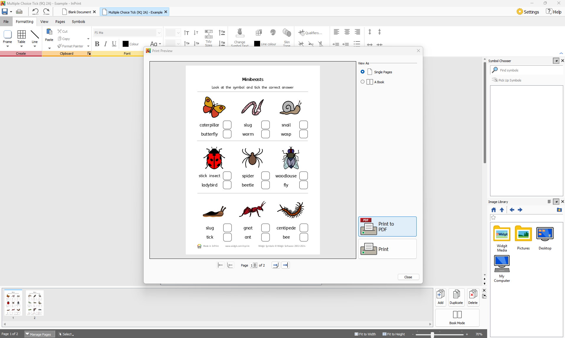Jump to last page in Print Preview
The width and height of the screenshot is (565, 338).
[x=285, y=265]
